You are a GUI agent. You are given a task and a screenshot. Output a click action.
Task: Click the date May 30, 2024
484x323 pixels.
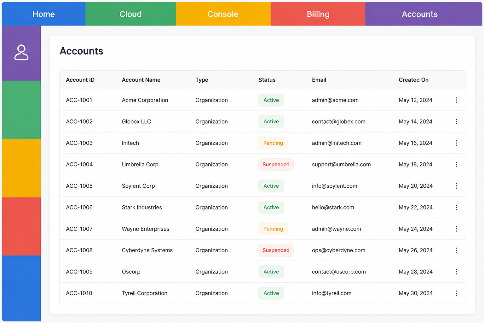416,293
